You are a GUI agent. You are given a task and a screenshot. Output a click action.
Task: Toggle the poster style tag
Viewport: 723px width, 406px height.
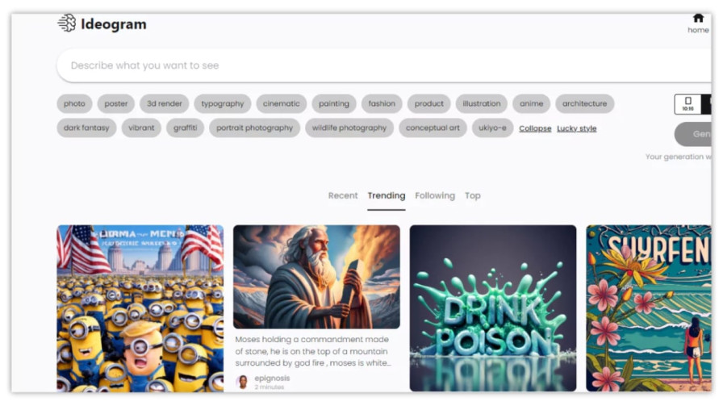tap(115, 104)
